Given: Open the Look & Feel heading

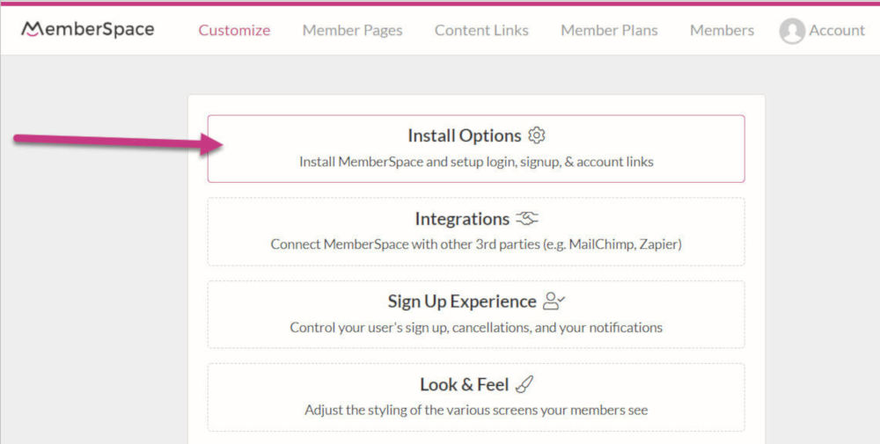Looking at the screenshot, I should pos(464,384).
